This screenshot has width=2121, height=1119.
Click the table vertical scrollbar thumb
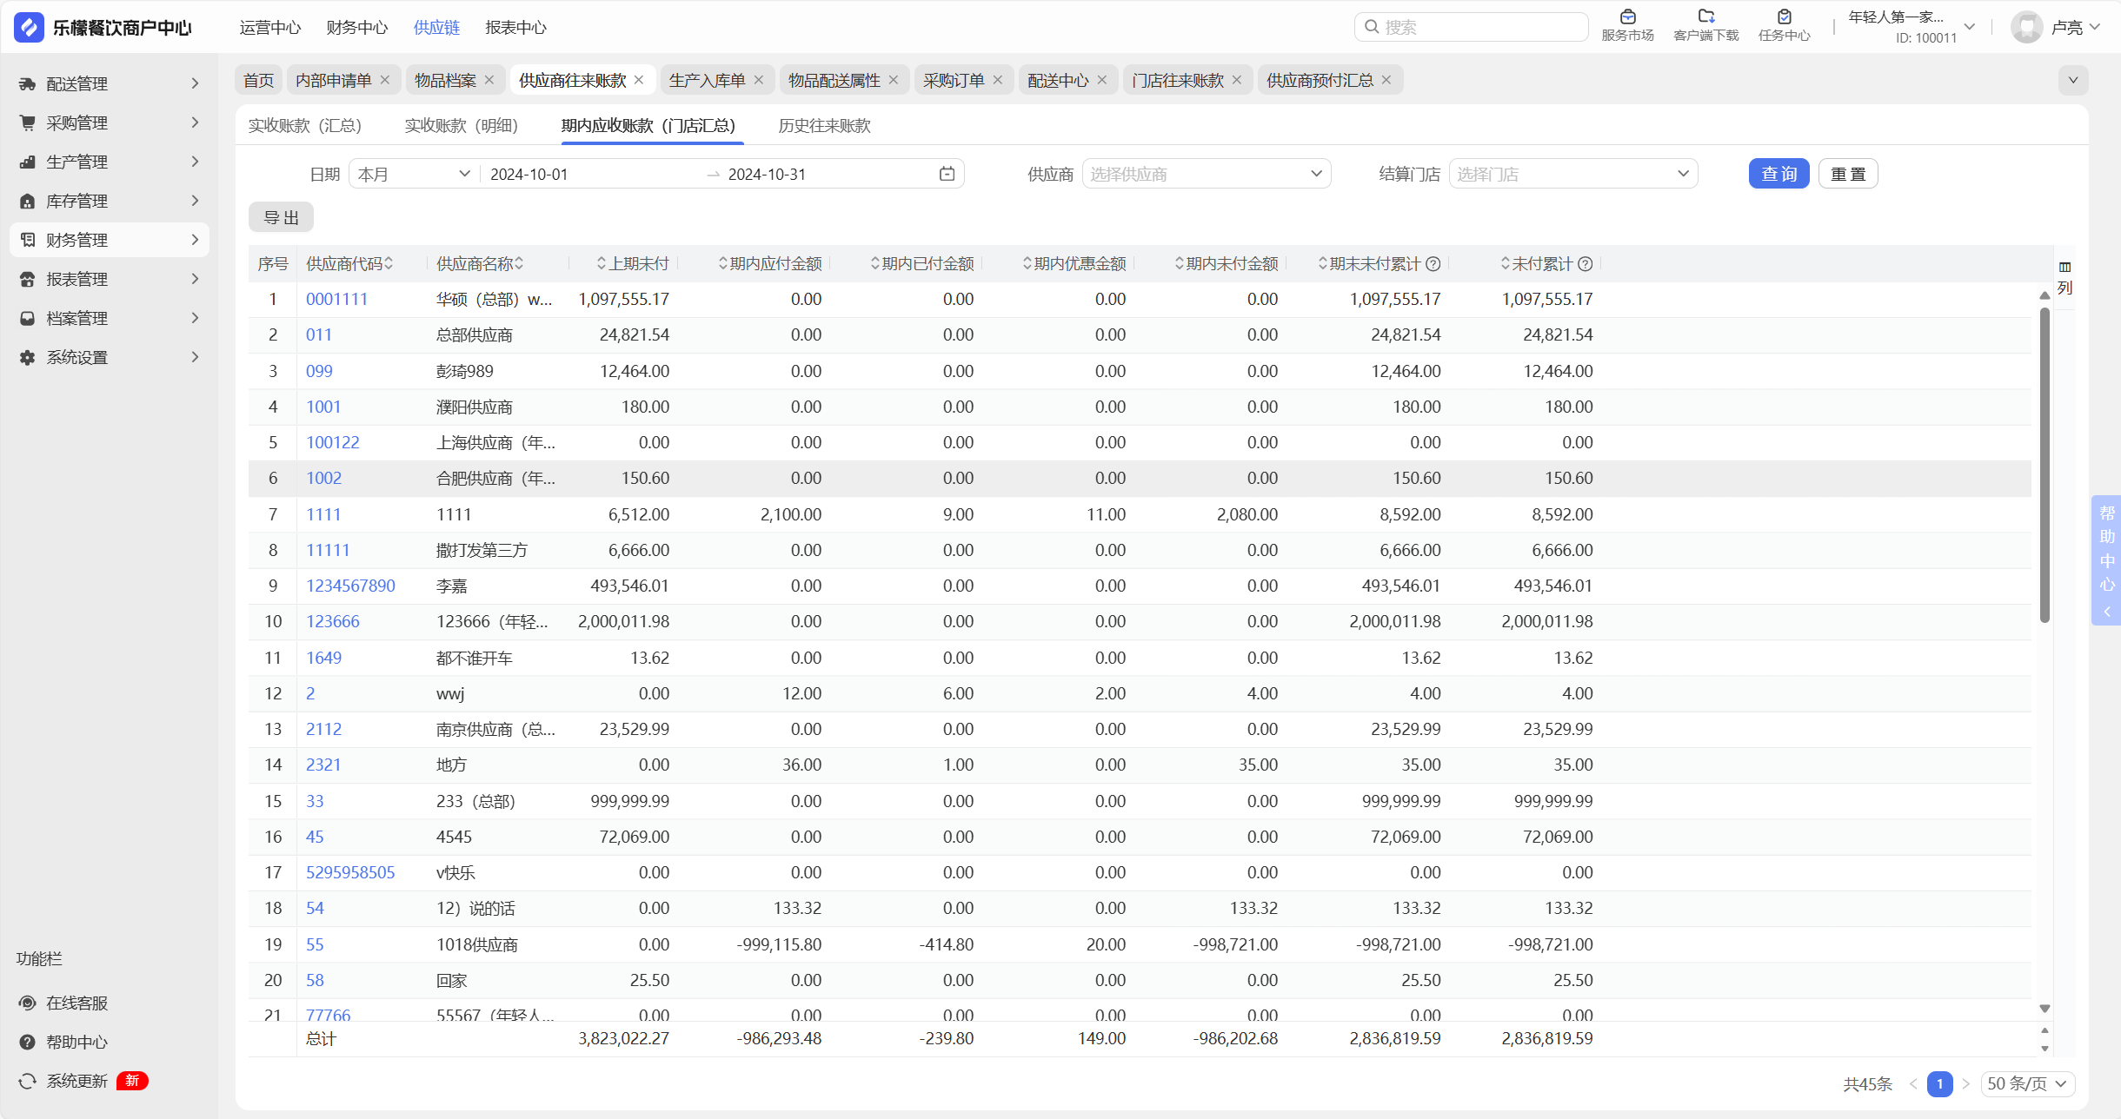(2045, 465)
